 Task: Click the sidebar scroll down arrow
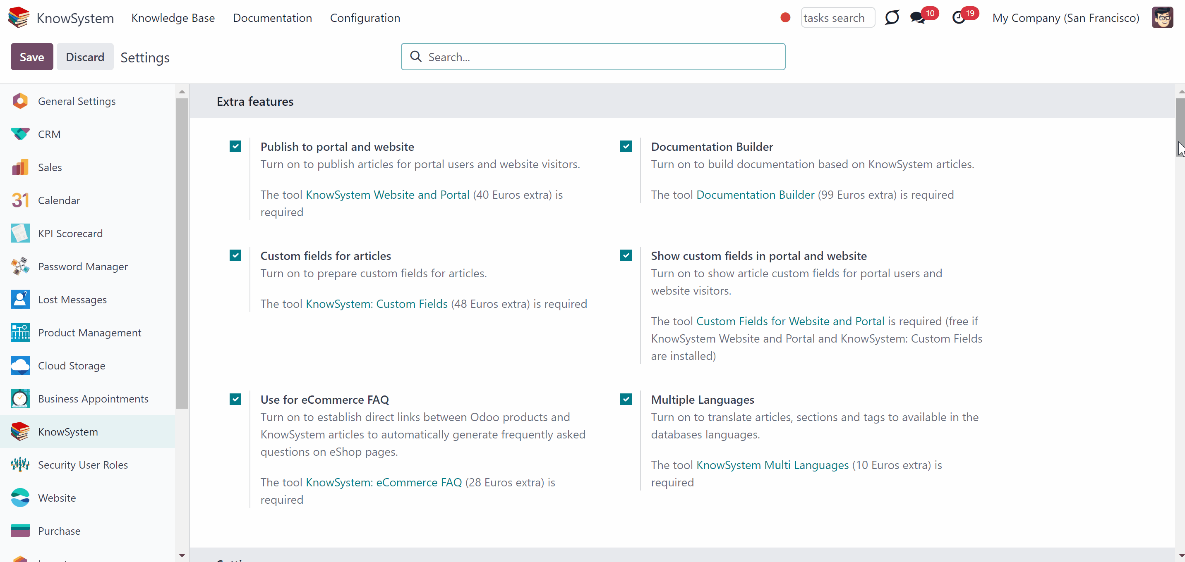click(x=182, y=555)
